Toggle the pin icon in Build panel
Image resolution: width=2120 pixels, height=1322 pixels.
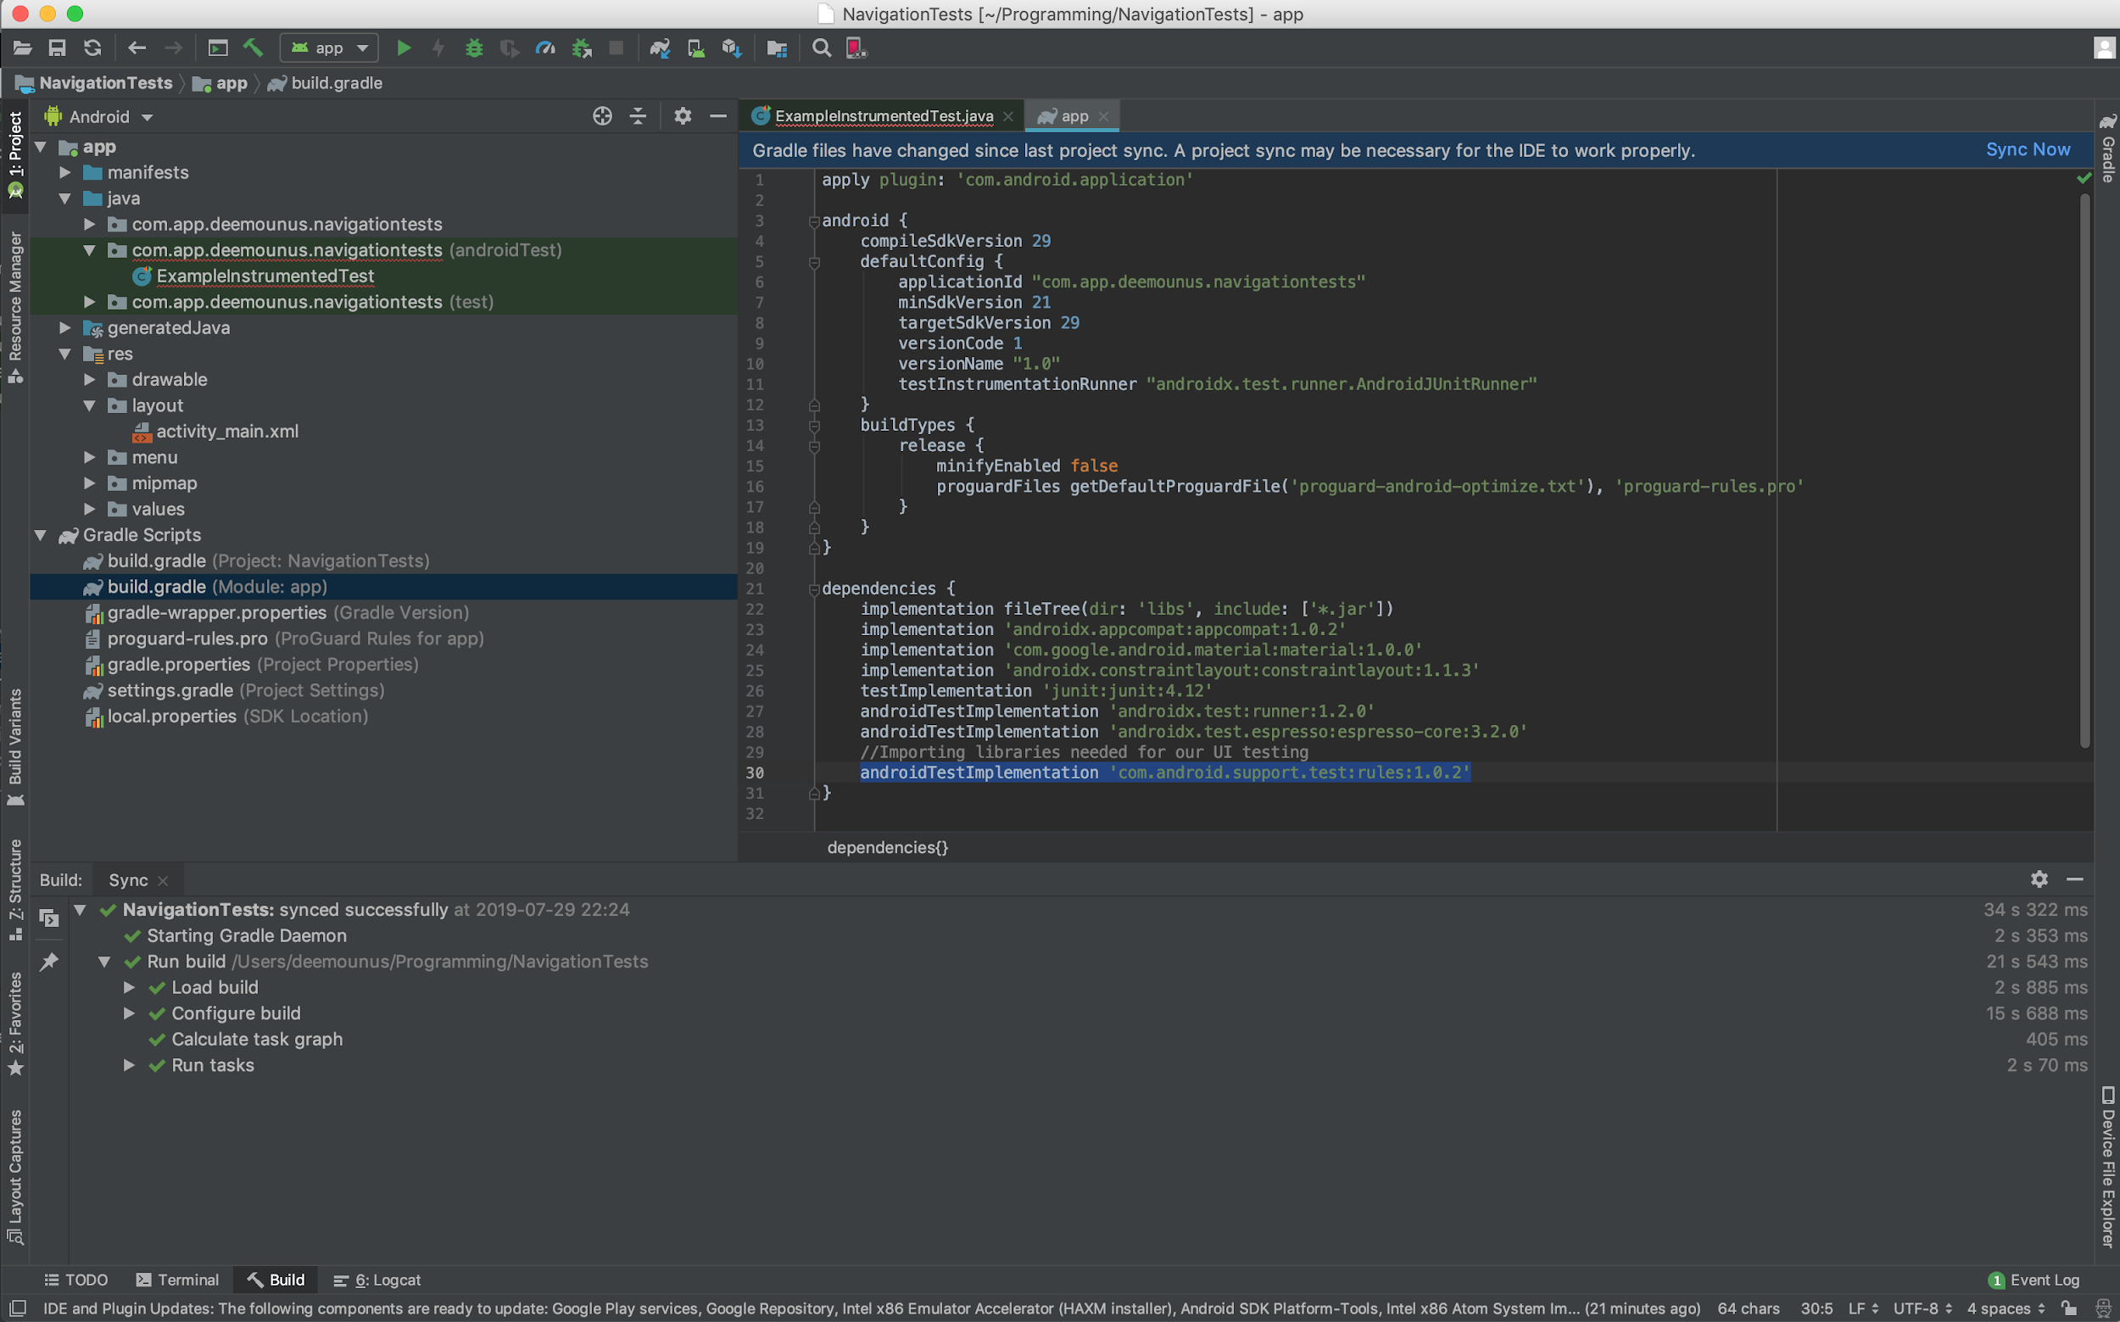pos(49,962)
